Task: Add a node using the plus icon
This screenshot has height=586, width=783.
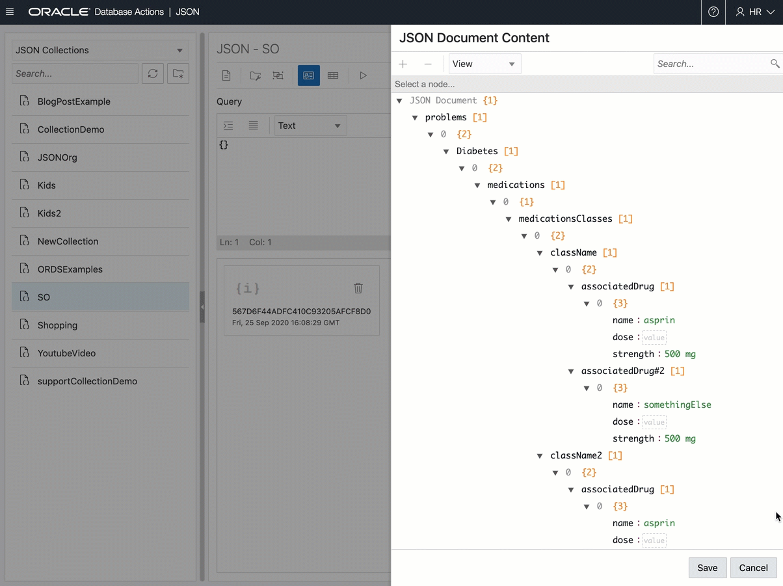Action: [403, 64]
